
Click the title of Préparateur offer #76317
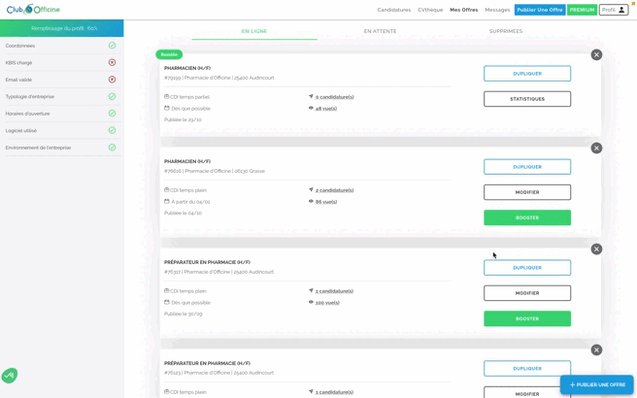[207, 262]
